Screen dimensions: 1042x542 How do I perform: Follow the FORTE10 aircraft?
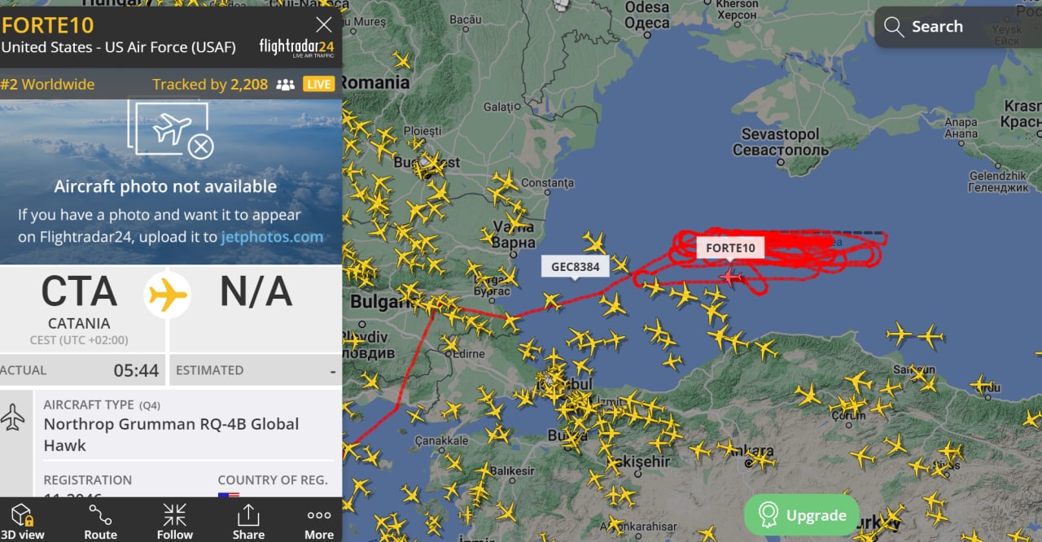coord(174,521)
